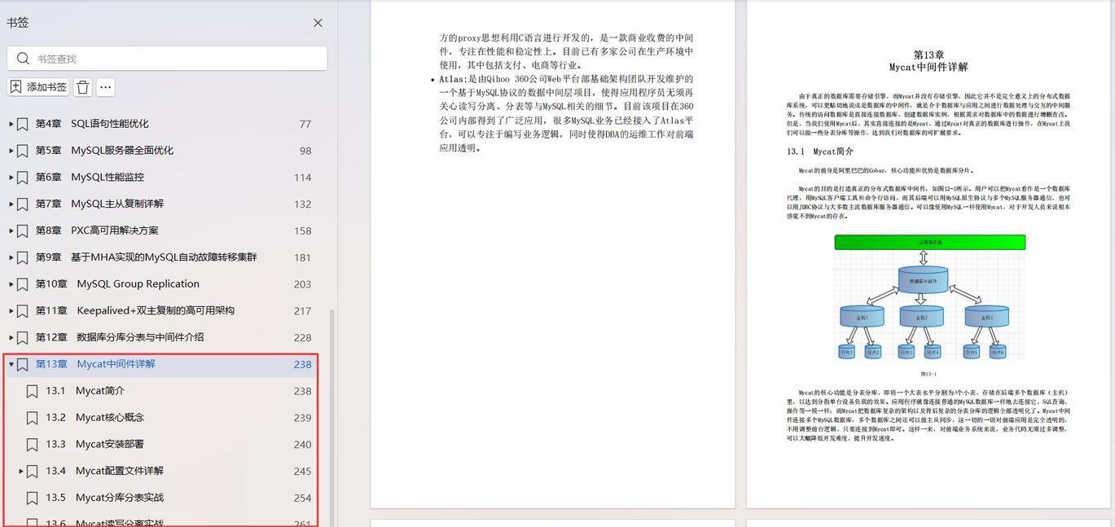Click the search magnifier icon in bookmarks
The image size is (1115, 527).
point(23,59)
